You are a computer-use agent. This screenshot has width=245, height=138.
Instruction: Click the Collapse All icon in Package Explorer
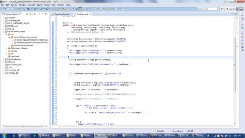[27, 14]
